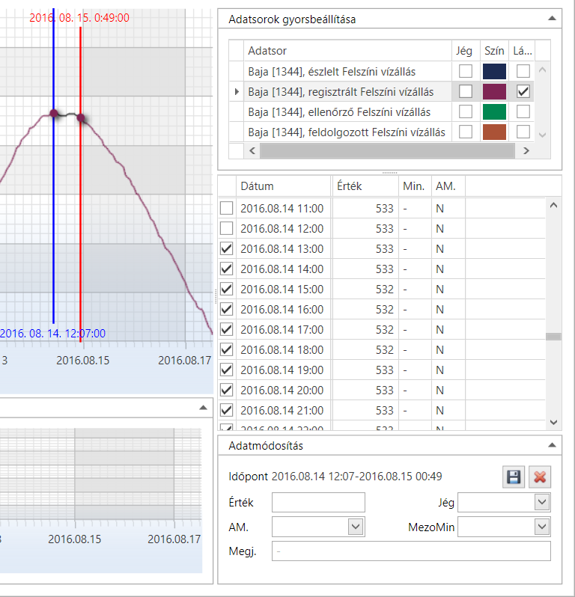575x597 pixels.
Task: Click the Min. column header
Action: 415,186
